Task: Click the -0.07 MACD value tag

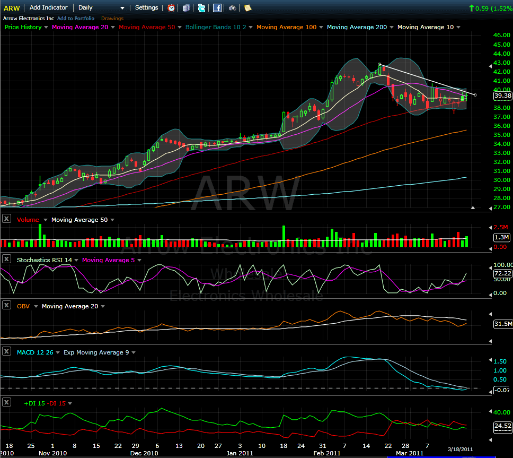Action: pos(502,390)
